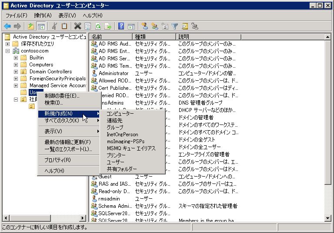Image resolution: width=334 pixels, height=233 pixels.
Task: Choose 検索(I)... in the context menu
Action: coord(69,103)
